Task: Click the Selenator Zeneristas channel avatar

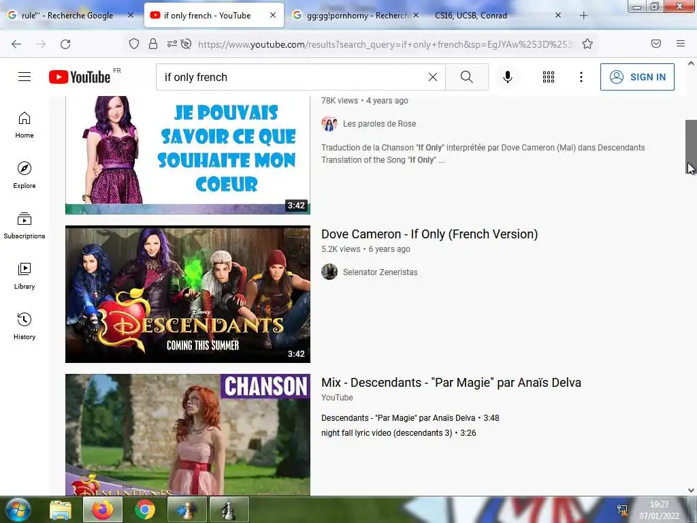Action: click(x=329, y=272)
